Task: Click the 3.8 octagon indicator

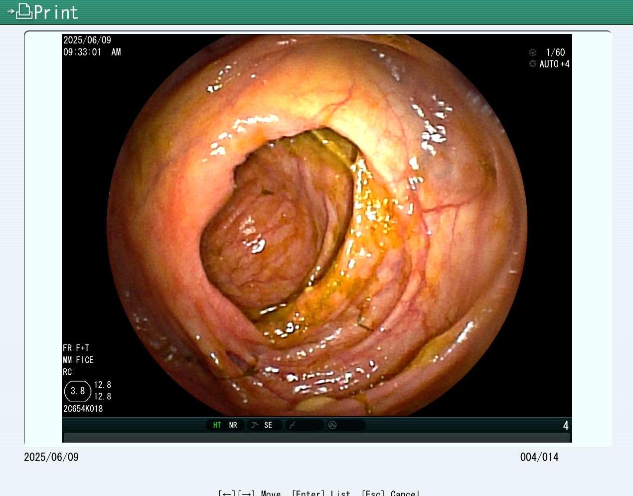Action: (x=78, y=391)
